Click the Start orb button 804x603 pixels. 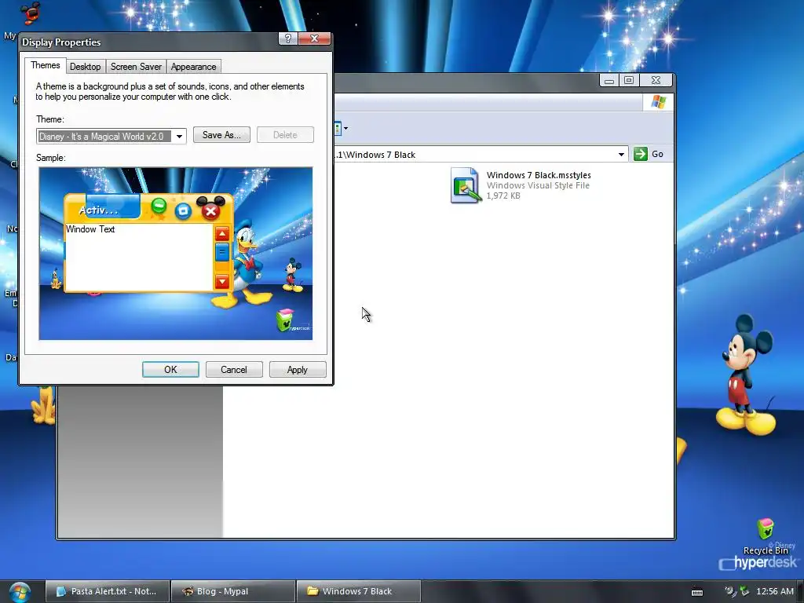[x=20, y=592]
